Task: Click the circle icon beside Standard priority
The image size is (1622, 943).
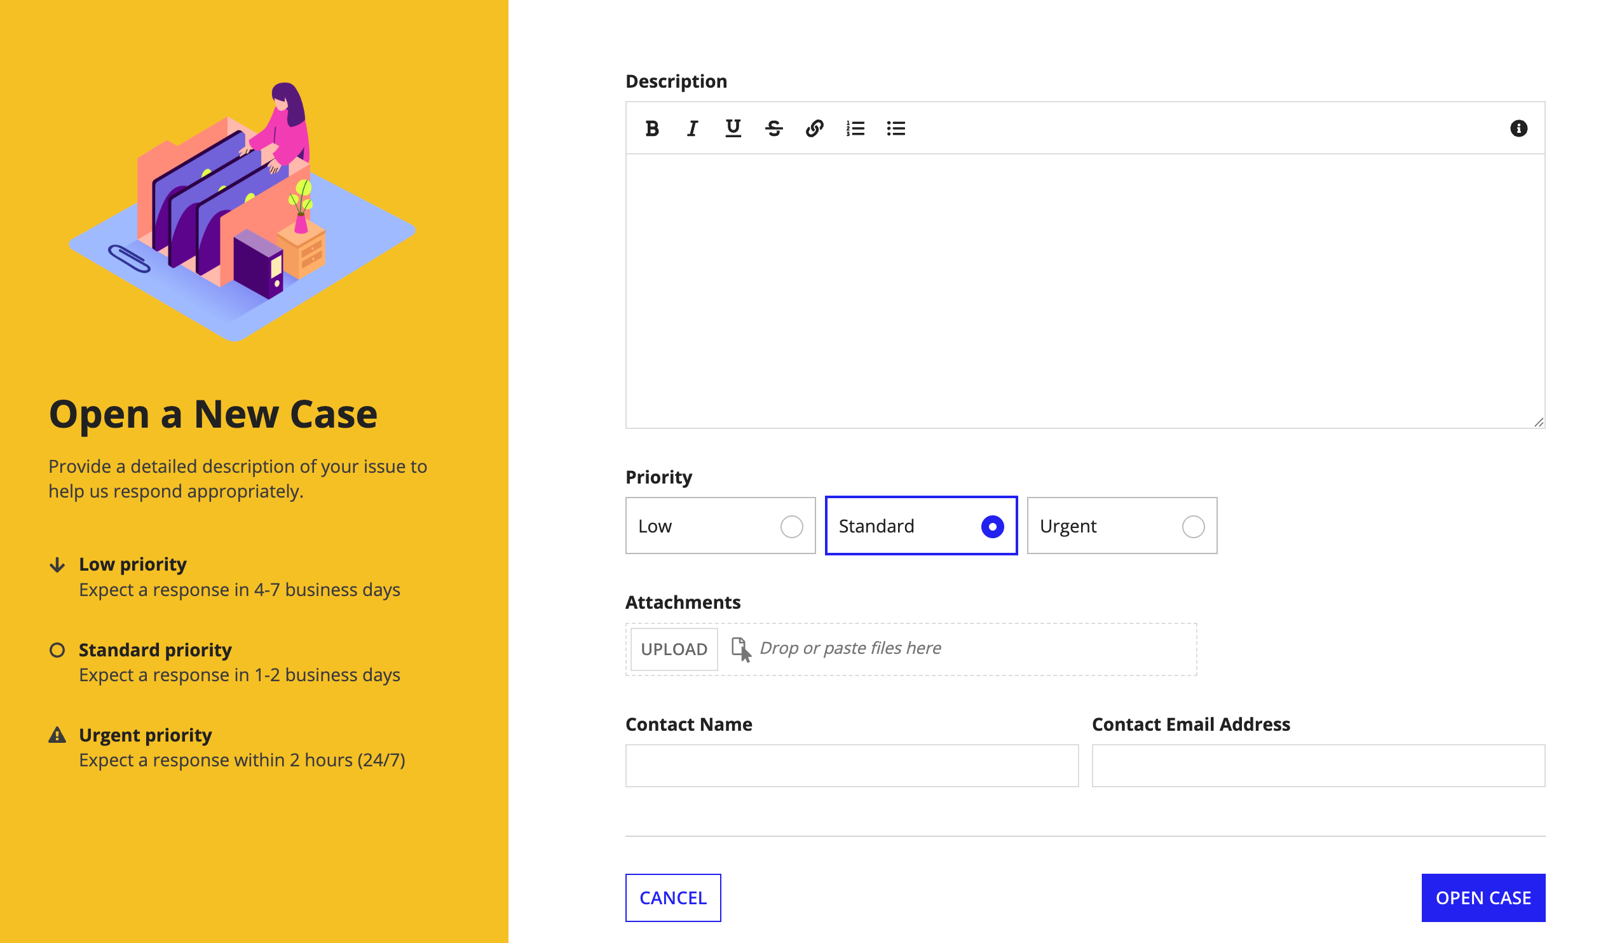Action: 57,650
